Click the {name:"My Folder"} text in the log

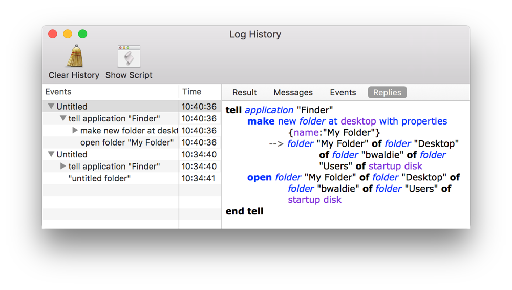[x=334, y=132]
